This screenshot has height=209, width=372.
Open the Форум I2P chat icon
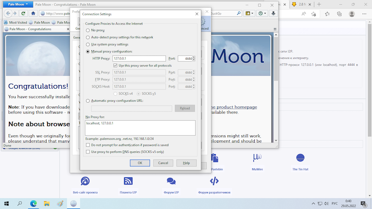point(171,181)
